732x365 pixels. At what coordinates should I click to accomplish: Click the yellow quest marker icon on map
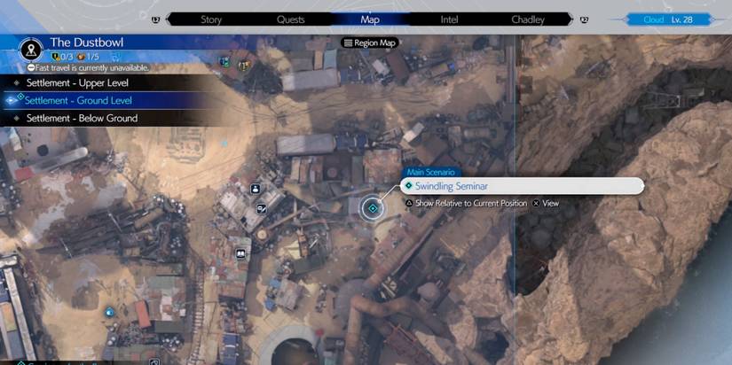point(244,66)
